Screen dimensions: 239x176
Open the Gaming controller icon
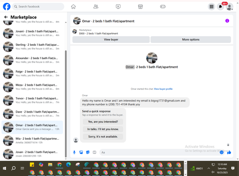(x=163, y=7)
